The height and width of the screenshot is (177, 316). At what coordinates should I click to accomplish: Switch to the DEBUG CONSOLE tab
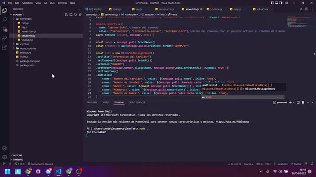[137, 103]
